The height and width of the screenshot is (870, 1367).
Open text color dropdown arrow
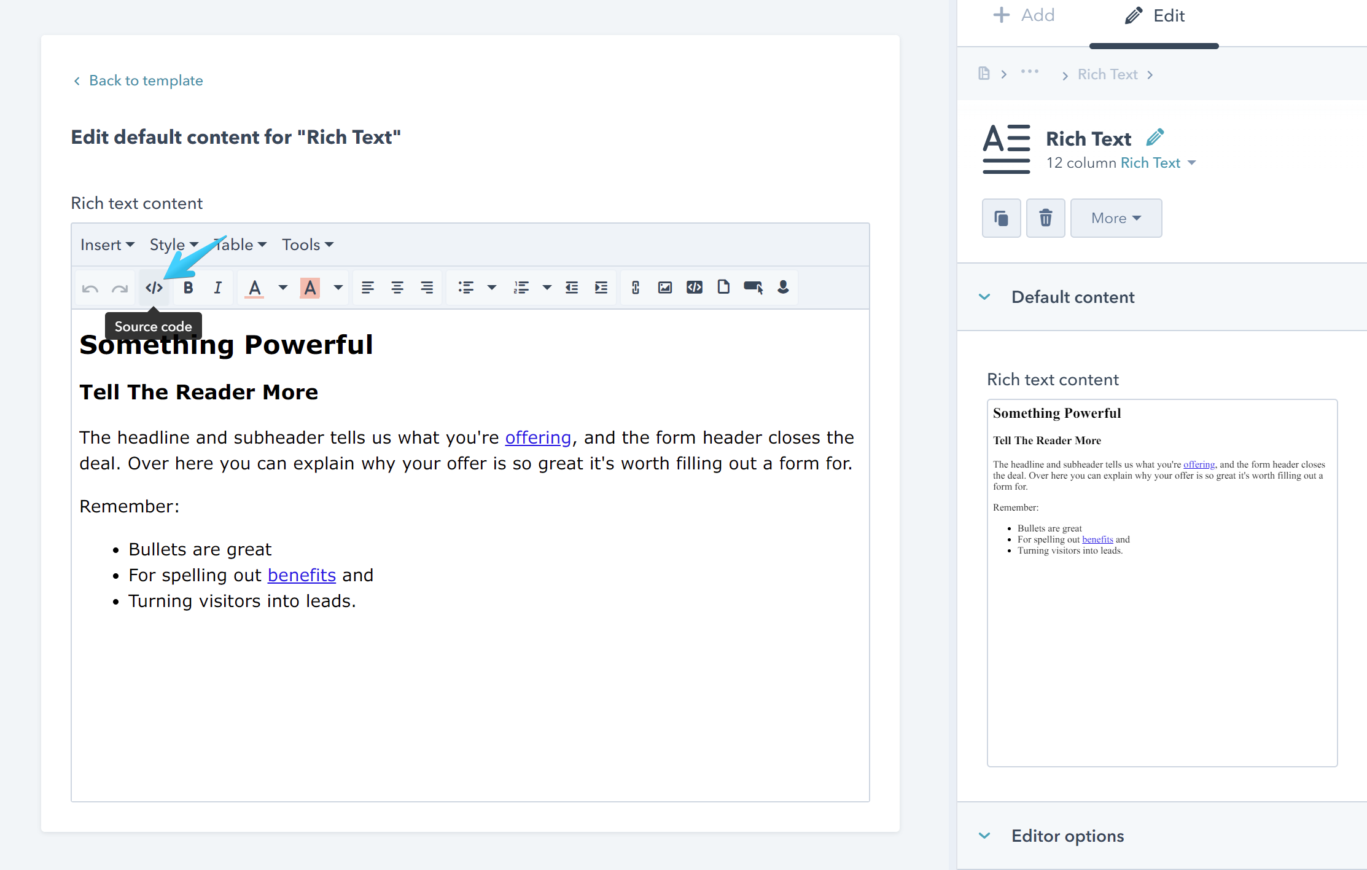[283, 288]
